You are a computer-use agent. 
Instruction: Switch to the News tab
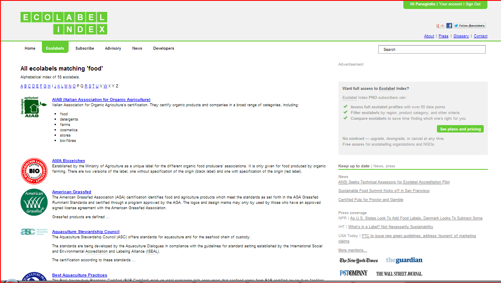137,48
